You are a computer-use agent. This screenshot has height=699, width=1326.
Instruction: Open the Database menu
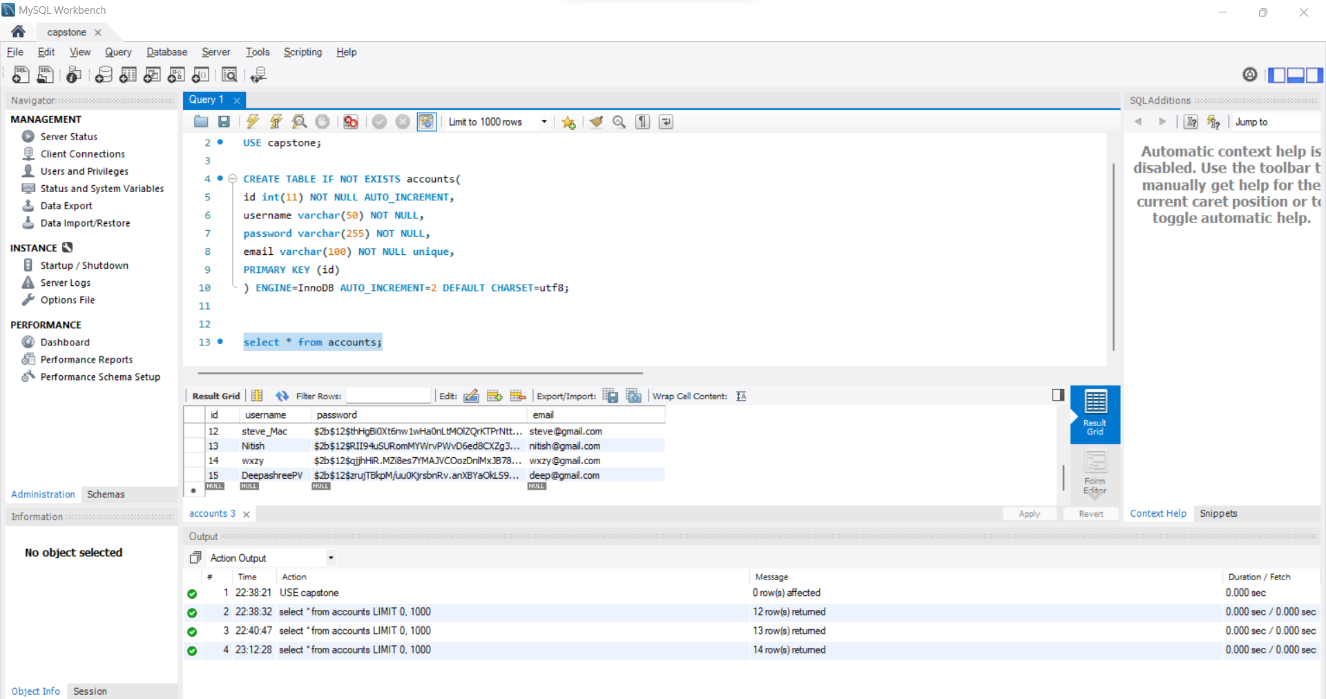pyautogui.click(x=166, y=52)
